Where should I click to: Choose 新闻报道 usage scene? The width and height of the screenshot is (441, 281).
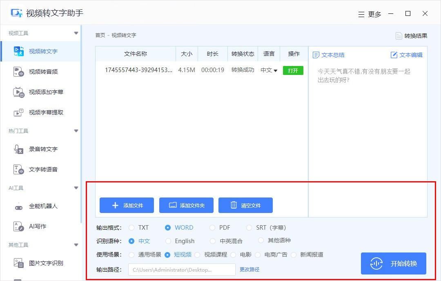293,255
